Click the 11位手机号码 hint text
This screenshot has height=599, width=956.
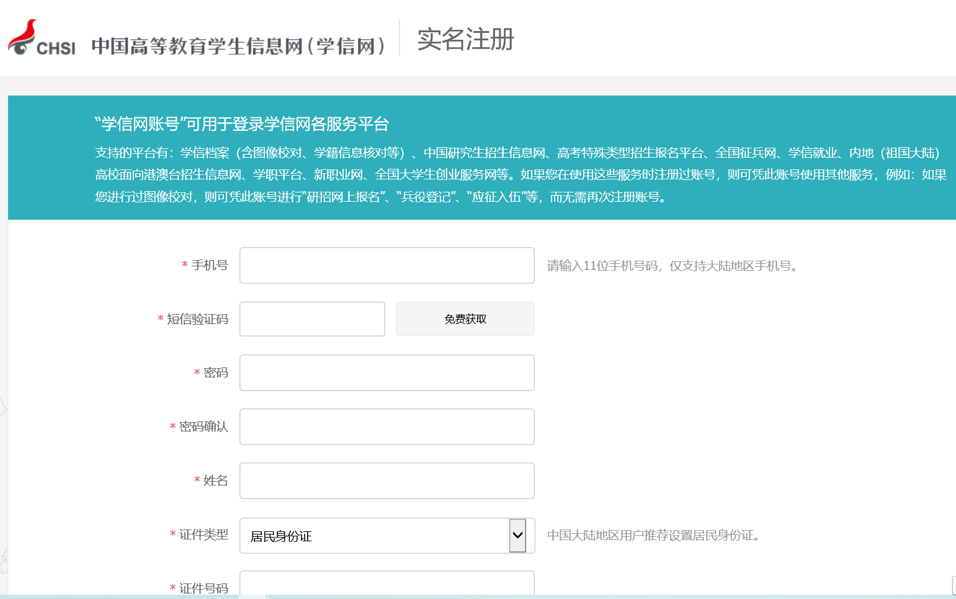(x=673, y=266)
